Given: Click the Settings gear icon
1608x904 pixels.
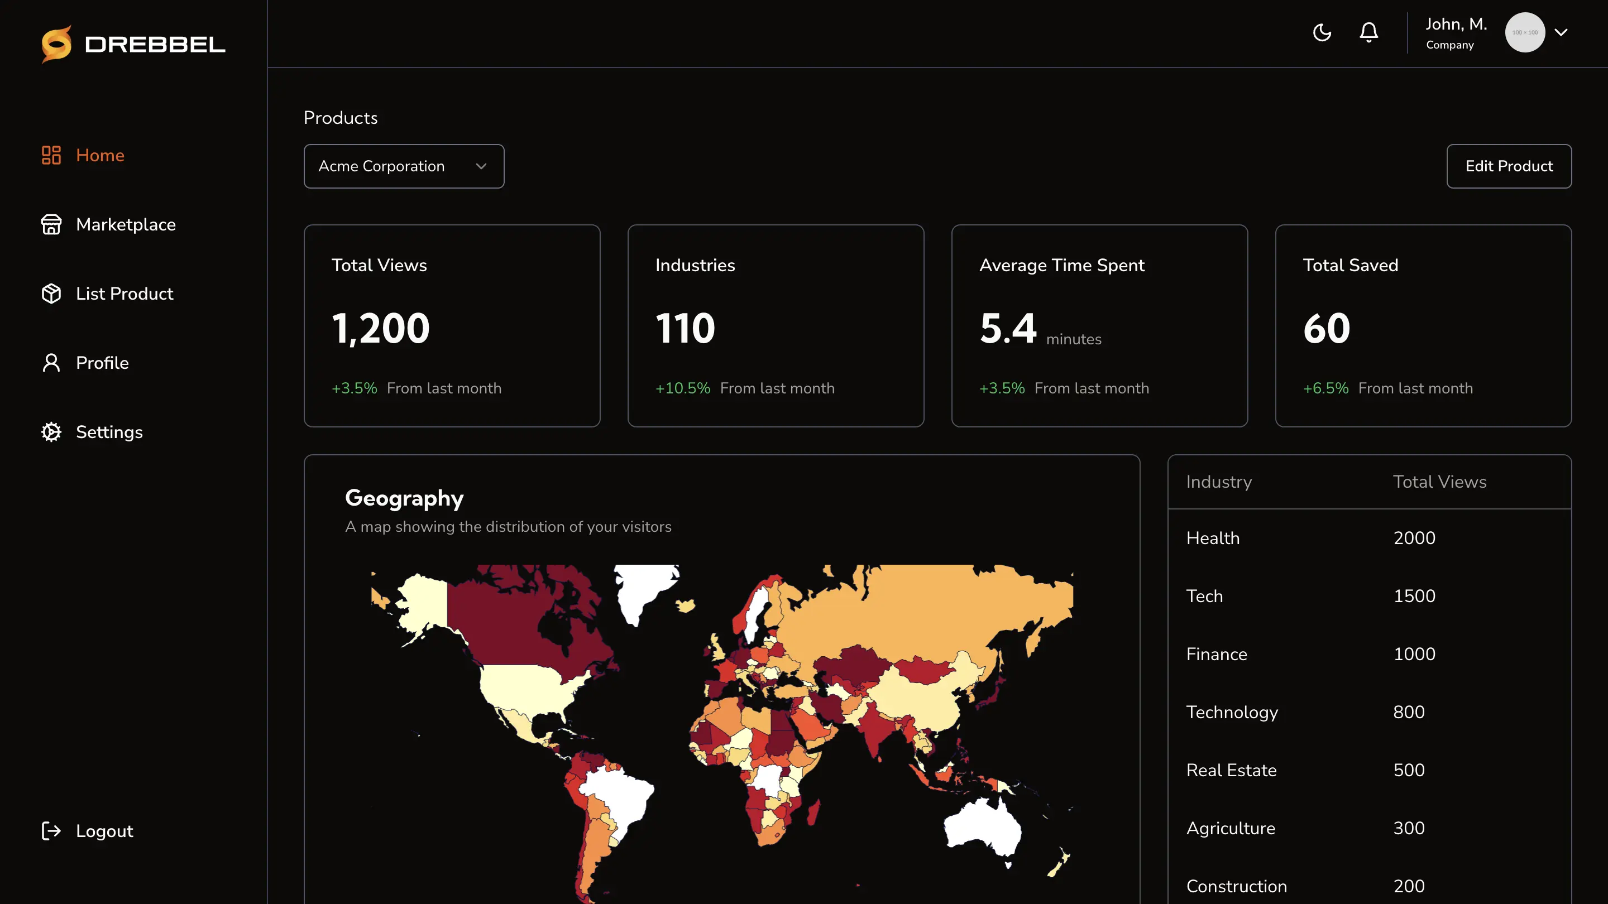Looking at the screenshot, I should point(51,432).
